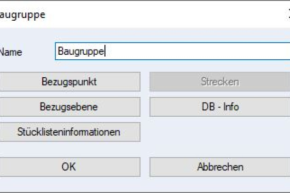The width and height of the screenshot is (290, 193).
Task: Cancel with the Abbrechen button
Action: click(220, 167)
